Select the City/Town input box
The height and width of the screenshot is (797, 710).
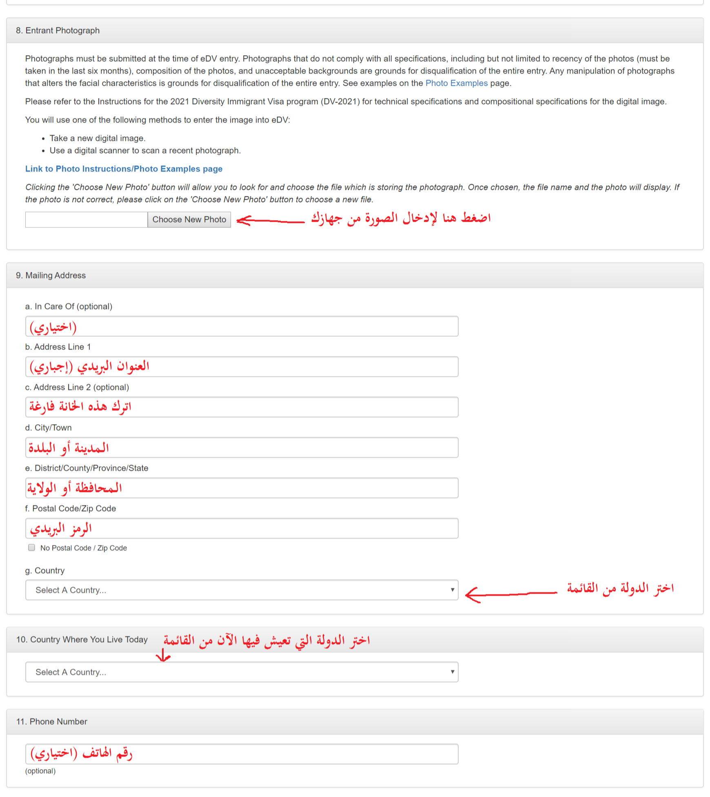point(242,448)
